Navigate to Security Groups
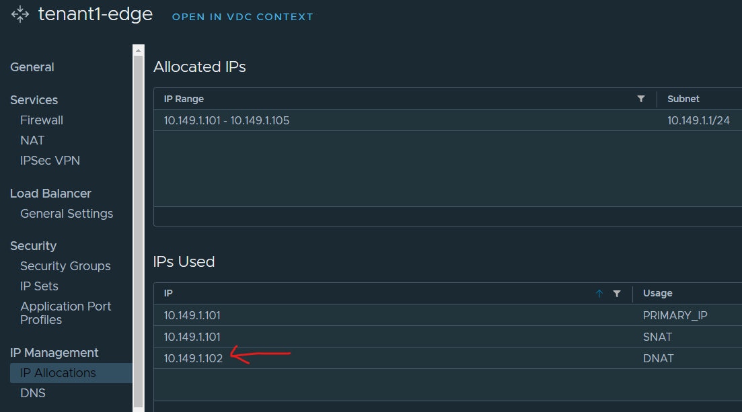The width and height of the screenshot is (742, 412). tap(65, 266)
